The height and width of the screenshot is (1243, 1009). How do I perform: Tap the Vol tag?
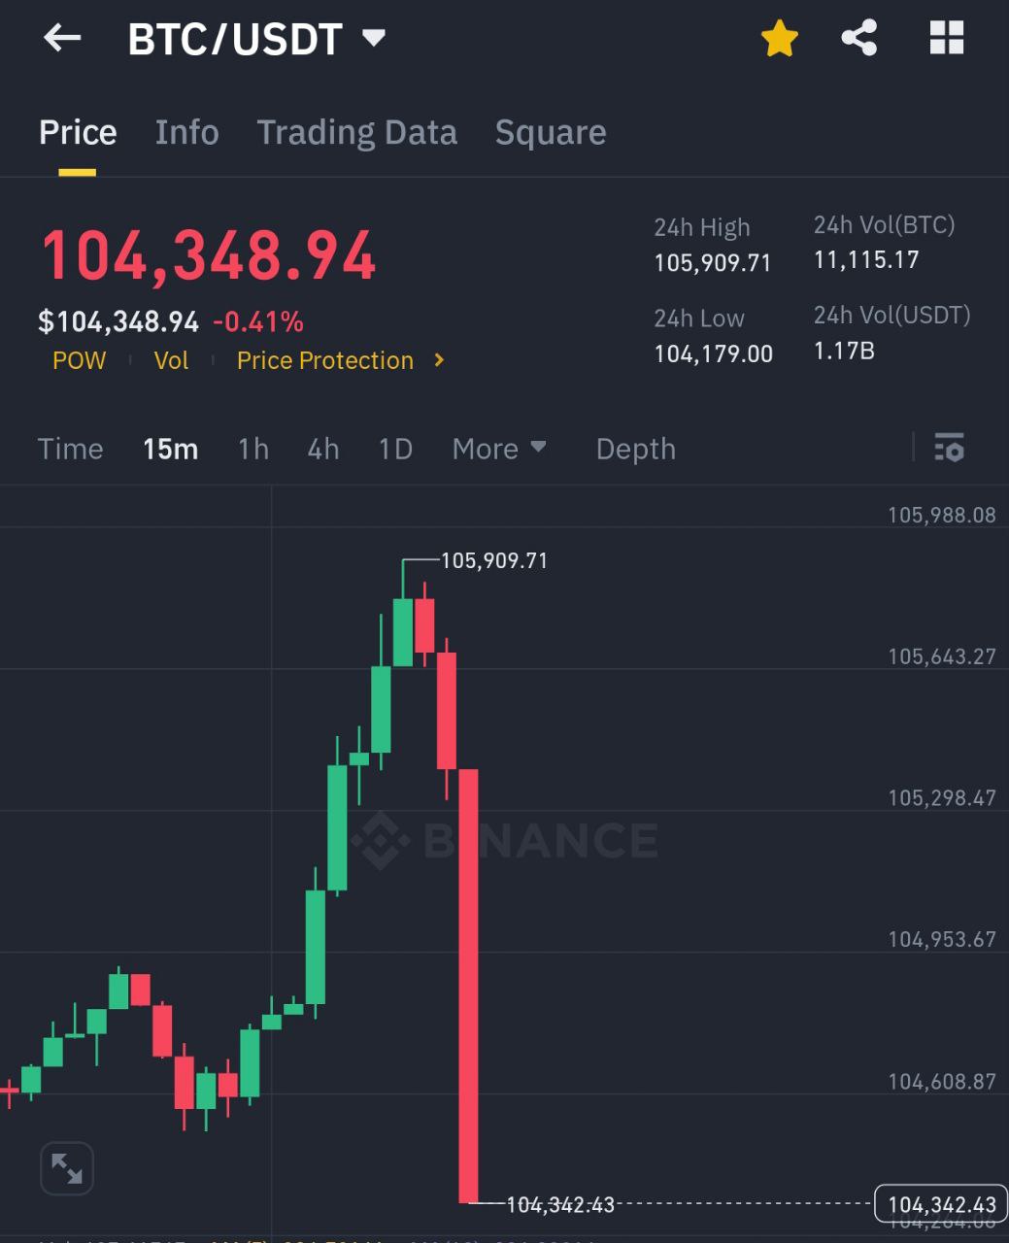171,360
